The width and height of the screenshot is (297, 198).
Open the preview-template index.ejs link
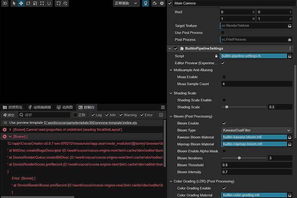pyautogui.click(x=91, y=123)
